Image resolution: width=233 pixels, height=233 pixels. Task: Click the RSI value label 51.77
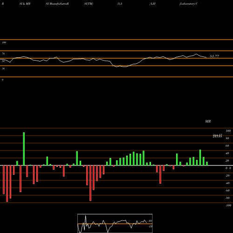tap(214, 56)
